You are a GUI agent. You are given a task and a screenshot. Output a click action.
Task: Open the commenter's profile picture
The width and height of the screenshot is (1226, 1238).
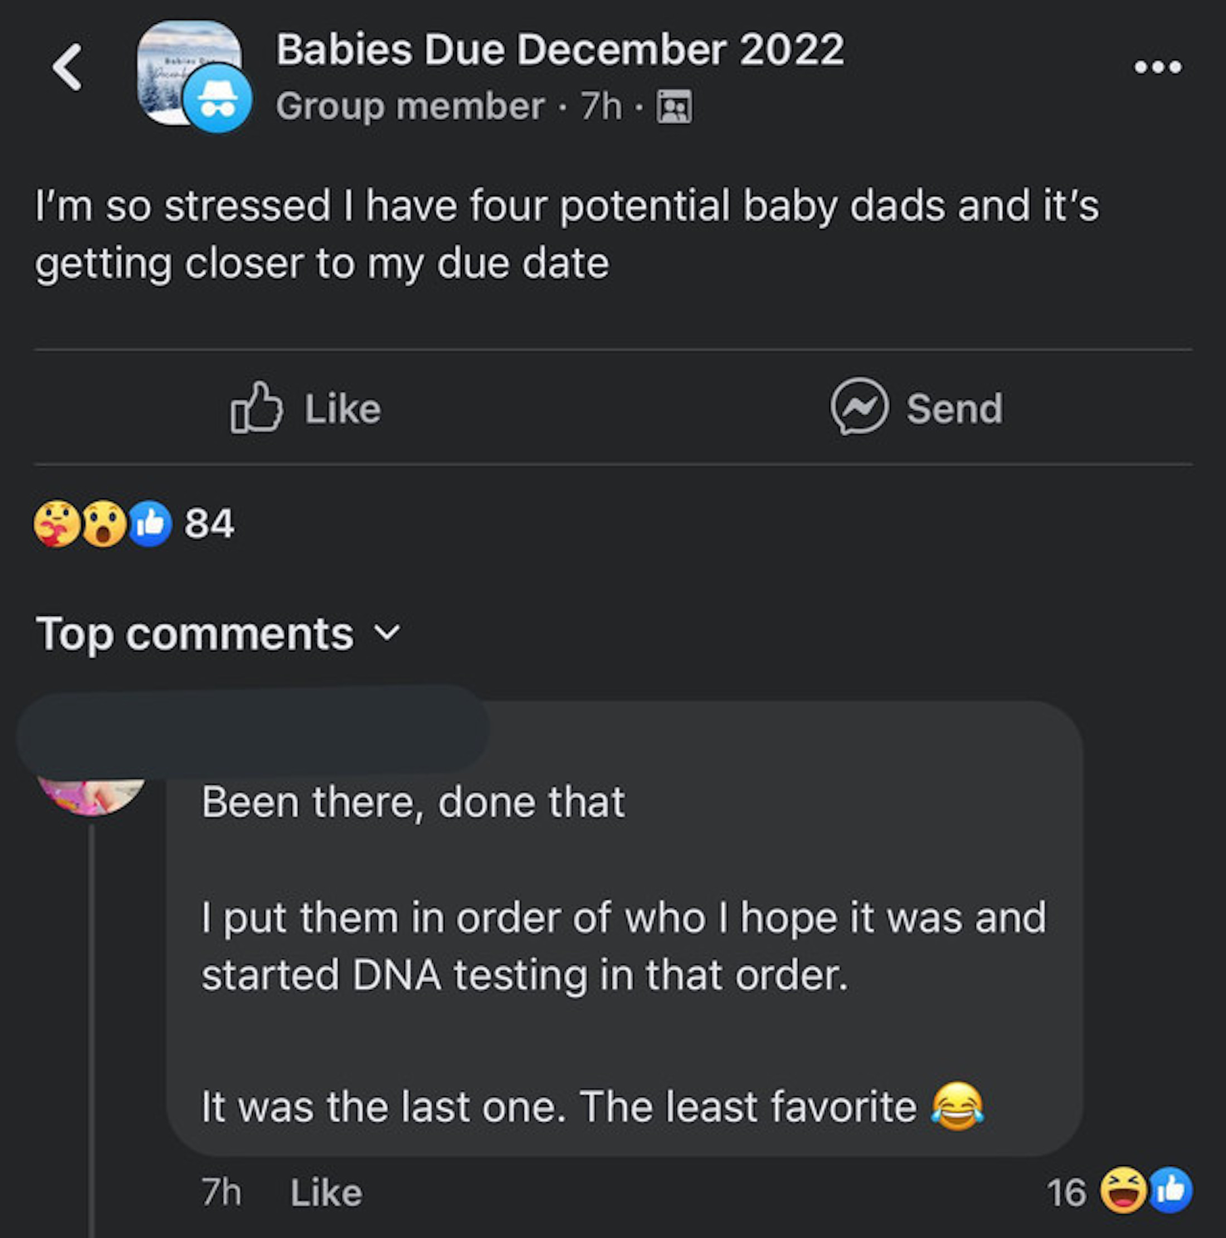click(x=91, y=794)
